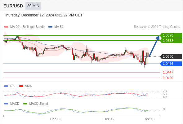Toggle the 9MA legend entry
The height and width of the screenshot is (124, 183).
[25, 86]
